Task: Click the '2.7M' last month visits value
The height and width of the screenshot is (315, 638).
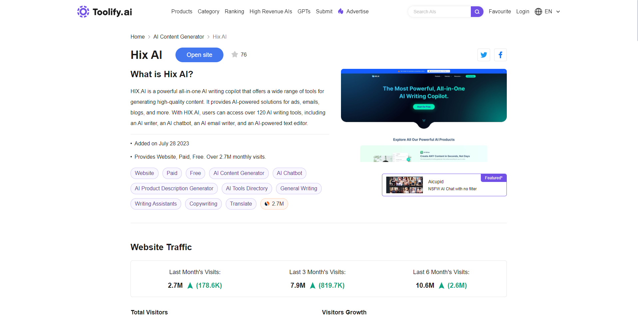Action: (175, 285)
